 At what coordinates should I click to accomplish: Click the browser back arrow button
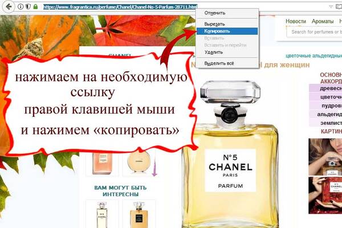[9, 6]
